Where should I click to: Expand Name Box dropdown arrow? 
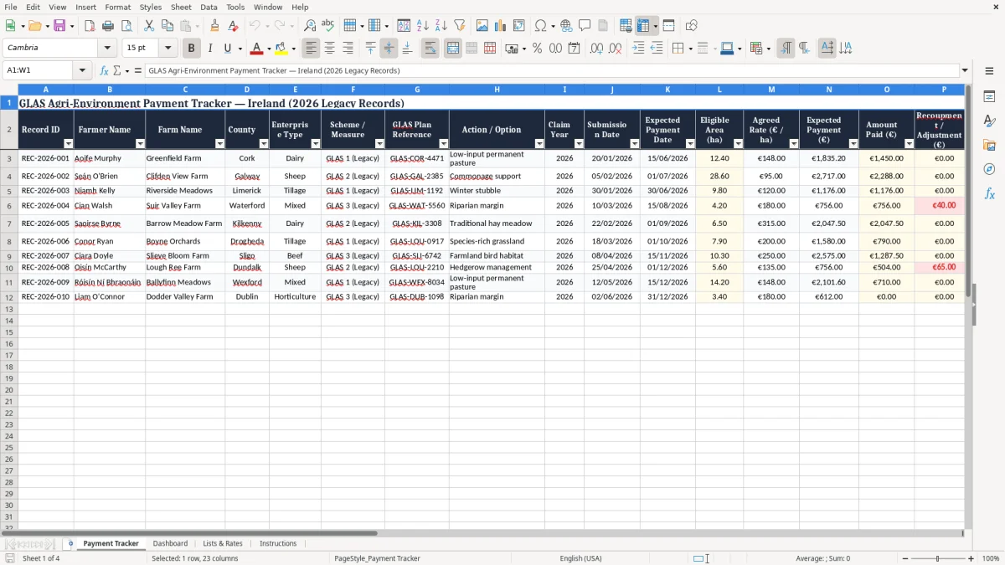[x=82, y=71]
